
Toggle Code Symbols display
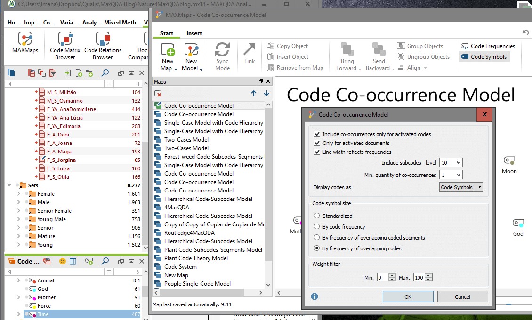click(484, 56)
